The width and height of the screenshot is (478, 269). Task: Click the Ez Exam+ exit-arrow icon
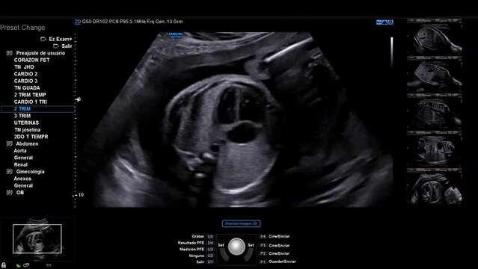tap(43, 39)
